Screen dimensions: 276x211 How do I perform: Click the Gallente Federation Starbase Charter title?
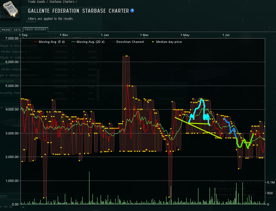[78, 11]
